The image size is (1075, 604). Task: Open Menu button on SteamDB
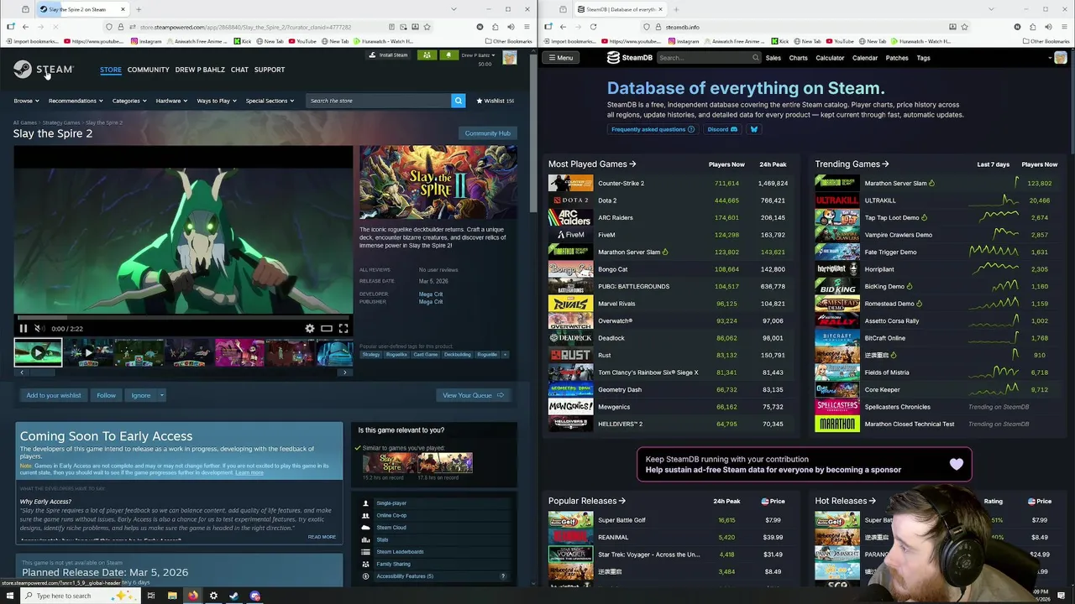pos(560,58)
